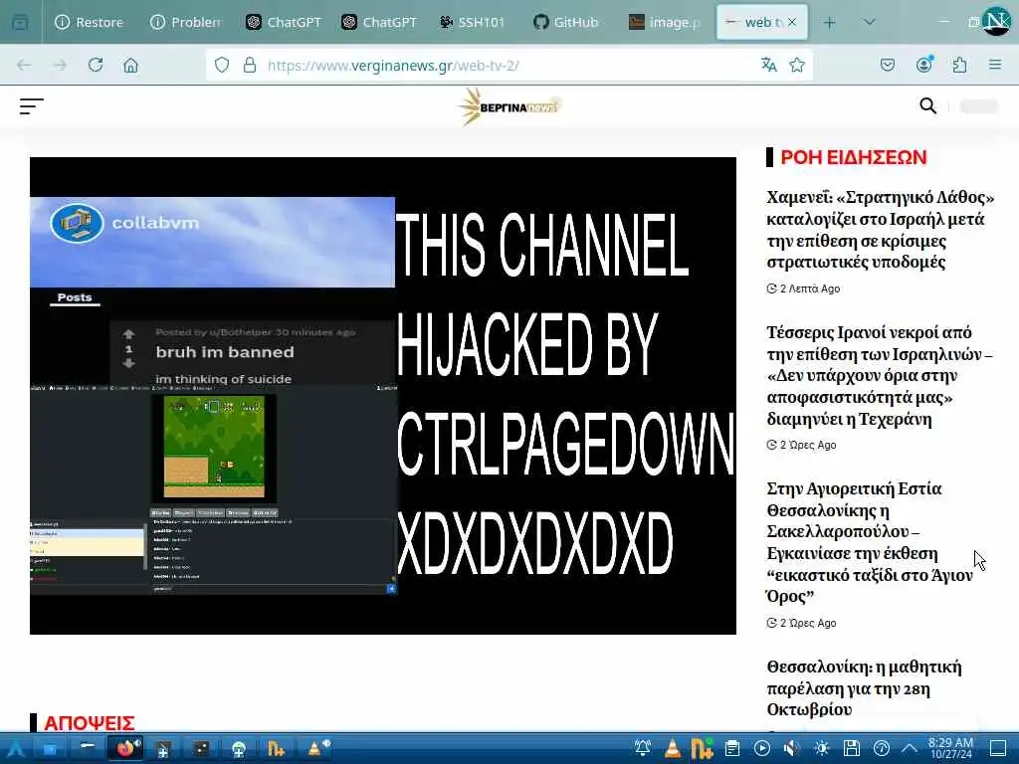The width and height of the screenshot is (1019, 764).
Task: Switch to the Problem tab
Action: (186, 22)
